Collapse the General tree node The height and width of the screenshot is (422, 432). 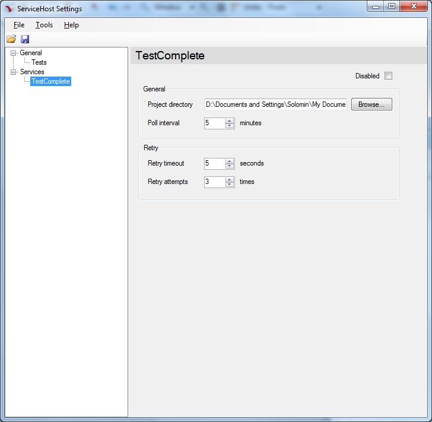[x=13, y=53]
